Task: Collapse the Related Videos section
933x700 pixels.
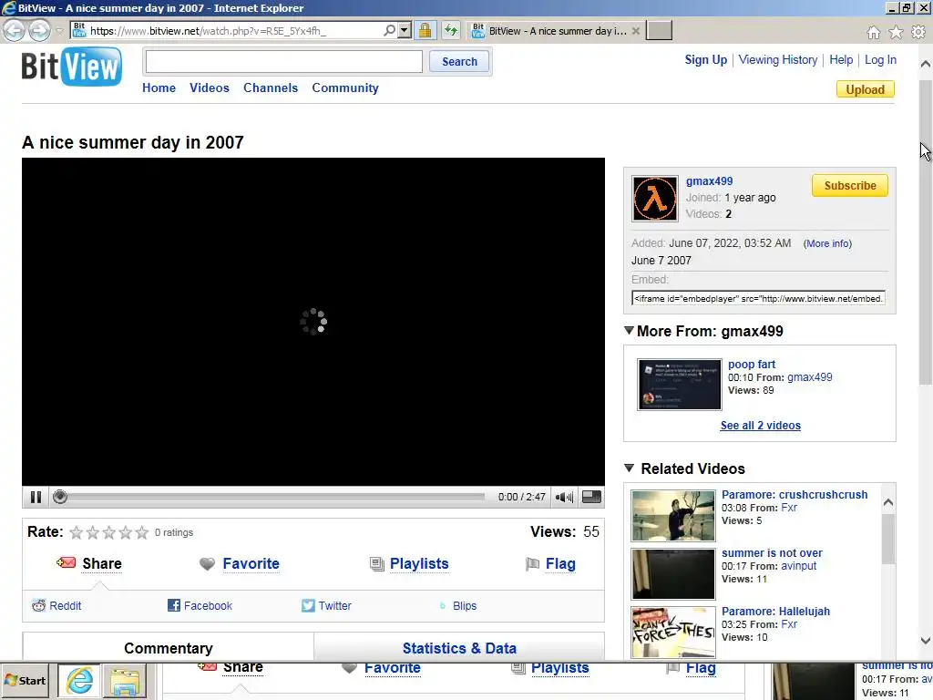Action: (629, 468)
